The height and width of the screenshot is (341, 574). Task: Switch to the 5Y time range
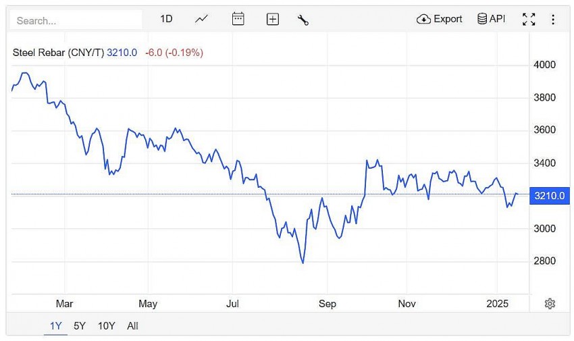(80, 326)
